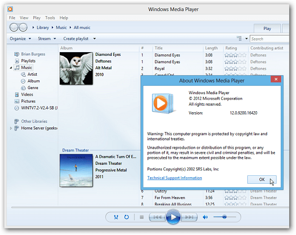Click the Pictures icon in the sidebar
This screenshot has height=235, width=296.
point(17,101)
